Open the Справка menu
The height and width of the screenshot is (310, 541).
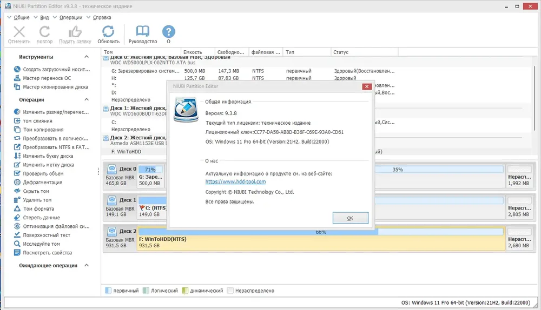(x=102, y=17)
